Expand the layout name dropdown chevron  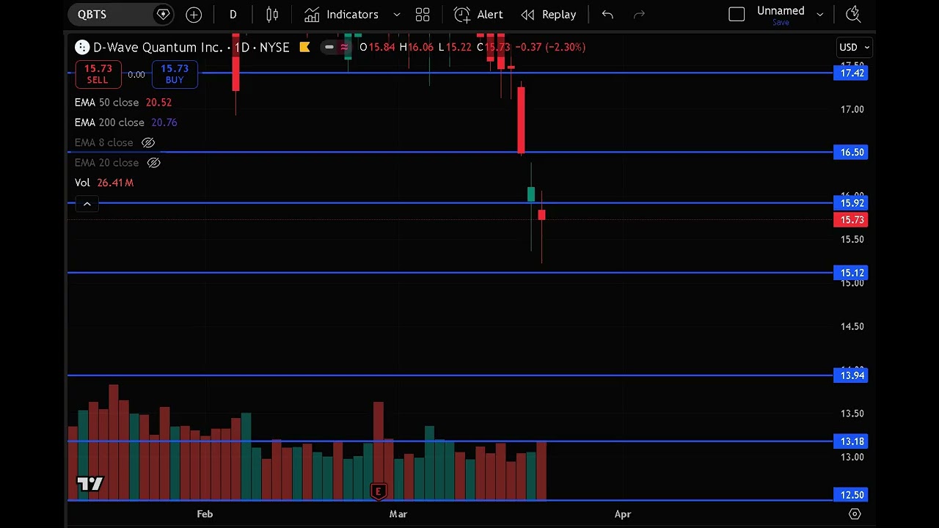click(x=819, y=14)
